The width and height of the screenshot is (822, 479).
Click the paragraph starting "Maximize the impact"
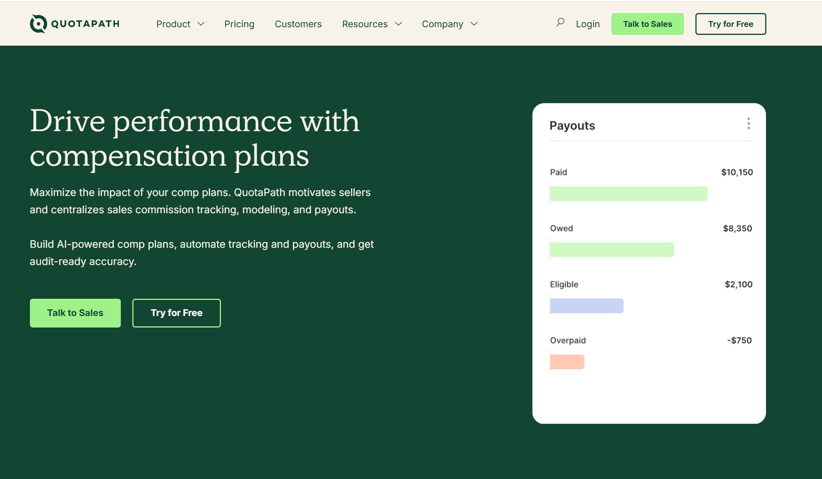point(200,201)
